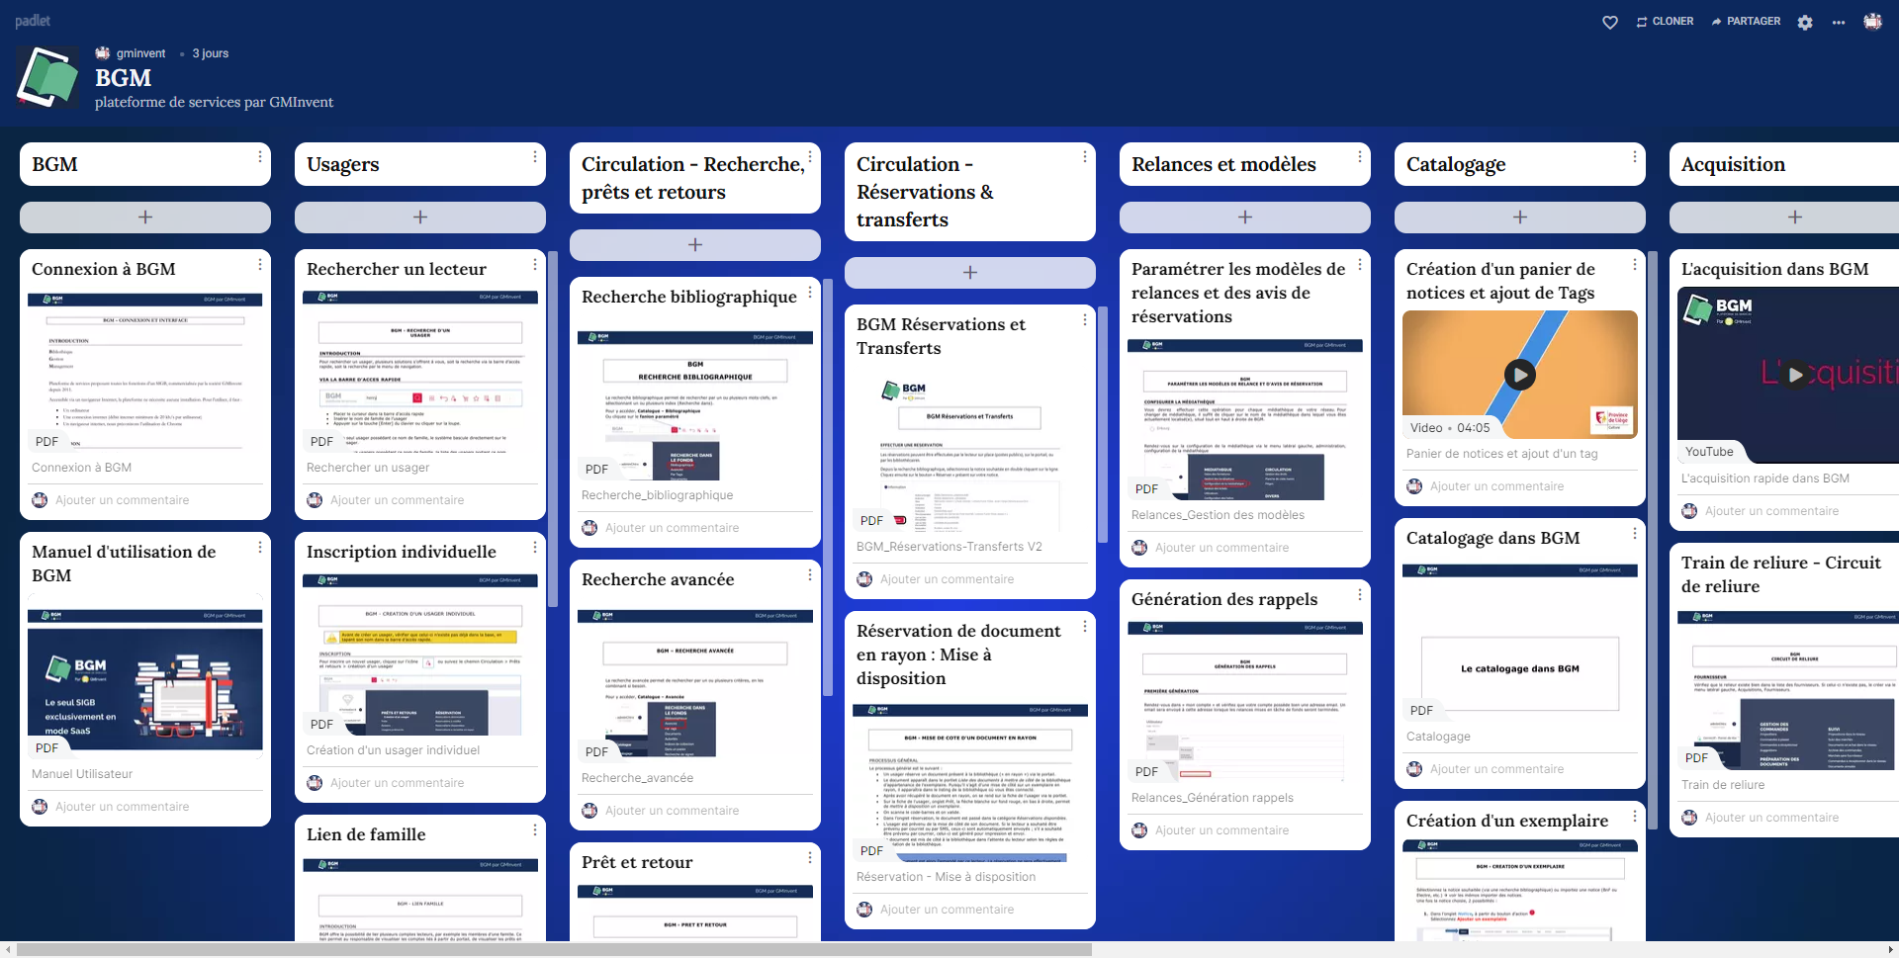
Task: Open options of Circulation - Recherche column
Action: click(x=810, y=157)
